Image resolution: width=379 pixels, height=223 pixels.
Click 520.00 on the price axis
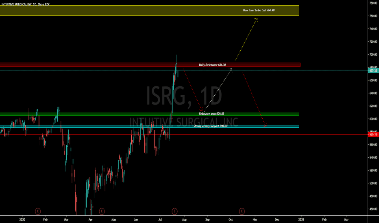pos(373,170)
